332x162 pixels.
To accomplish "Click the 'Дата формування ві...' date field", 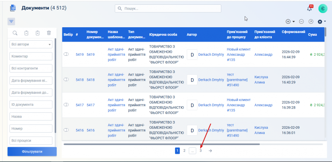I will point(31,81).
